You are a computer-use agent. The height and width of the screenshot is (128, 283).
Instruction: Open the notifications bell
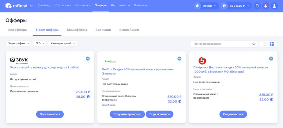pos(266,6)
